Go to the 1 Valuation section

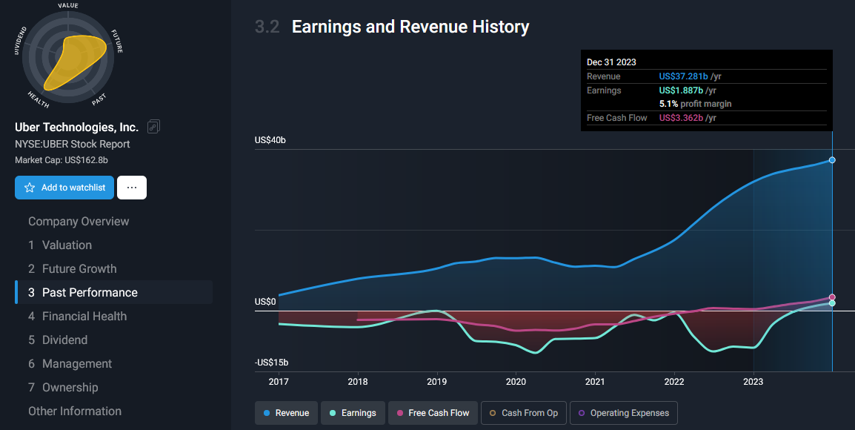click(x=60, y=245)
